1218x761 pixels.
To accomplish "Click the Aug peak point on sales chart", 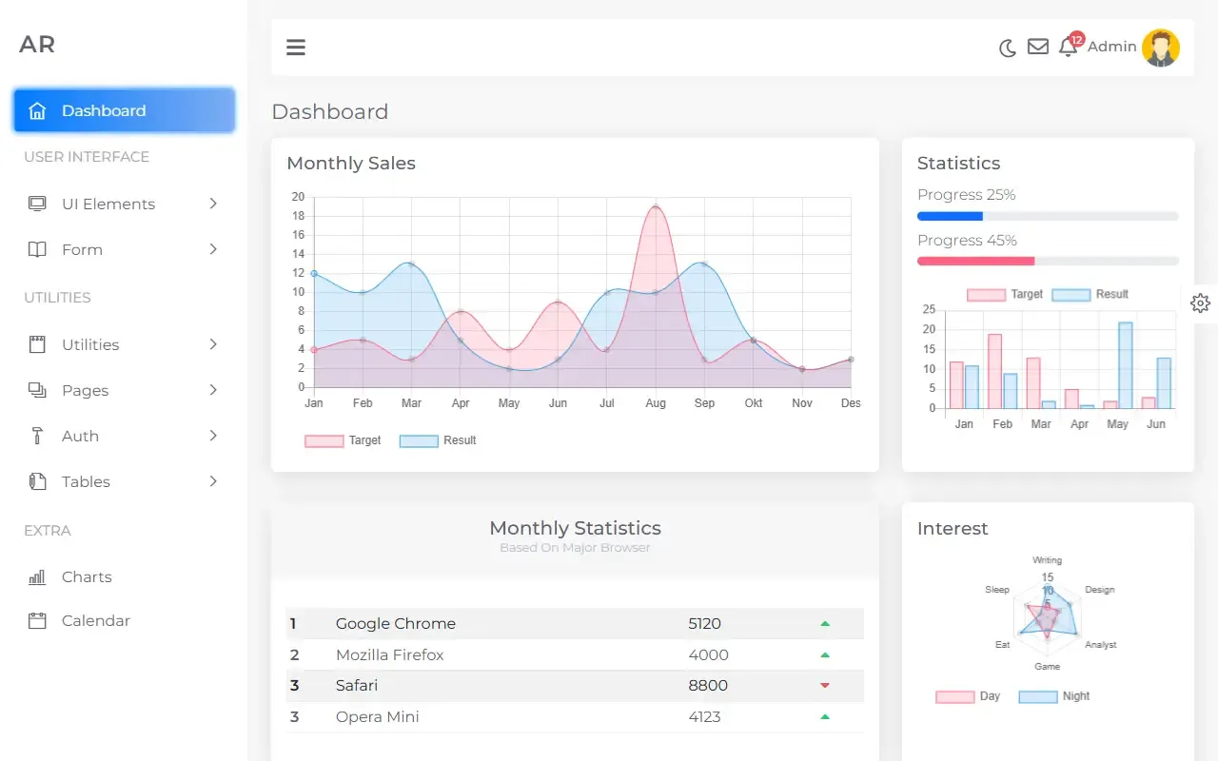I will pyautogui.click(x=656, y=206).
